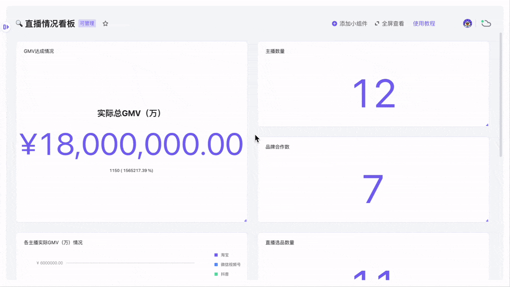Viewport: 510px width, 287px height.
Task: Click the magnifier icon beside dashboard title
Action: tap(19, 24)
